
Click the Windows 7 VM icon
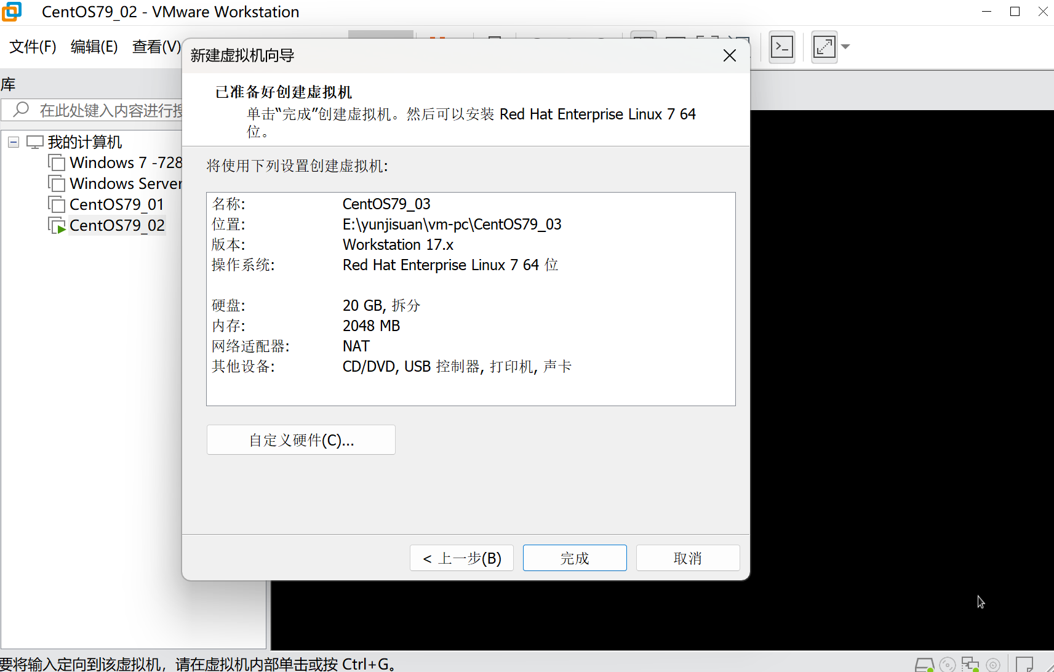tap(57, 162)
